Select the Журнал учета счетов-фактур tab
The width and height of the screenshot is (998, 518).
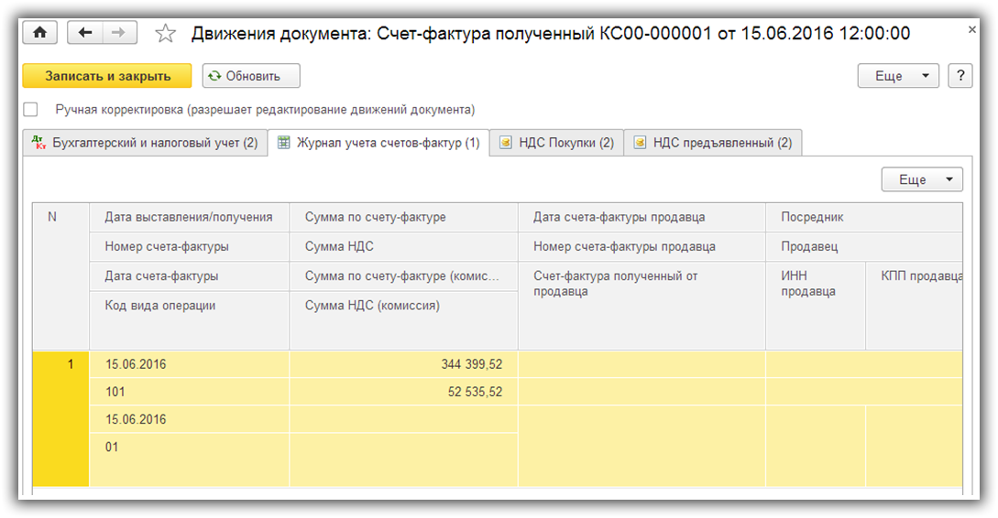[x=378, y=143]
